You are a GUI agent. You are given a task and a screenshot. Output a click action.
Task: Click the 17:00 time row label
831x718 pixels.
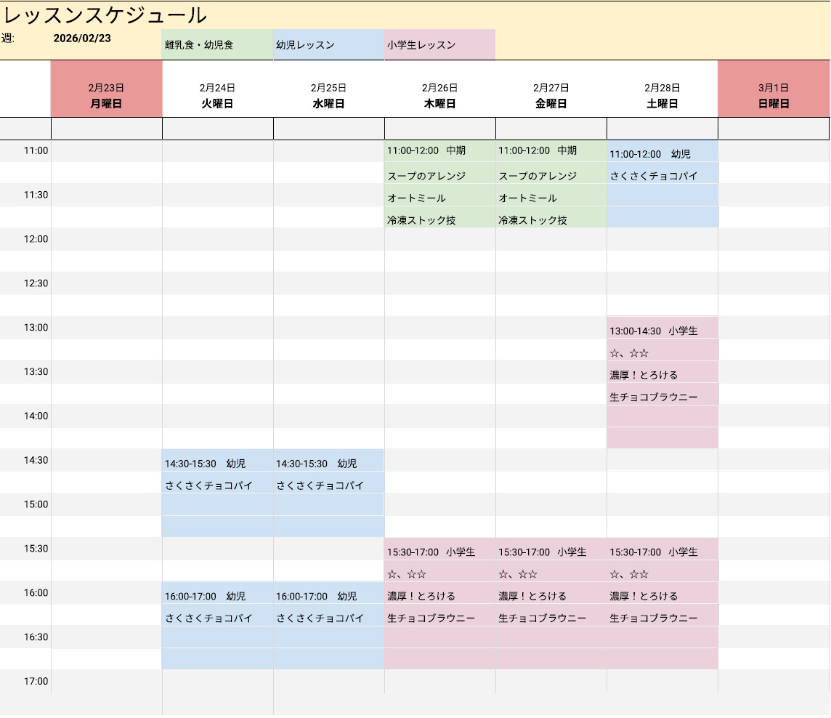click(x=36, y=681)
